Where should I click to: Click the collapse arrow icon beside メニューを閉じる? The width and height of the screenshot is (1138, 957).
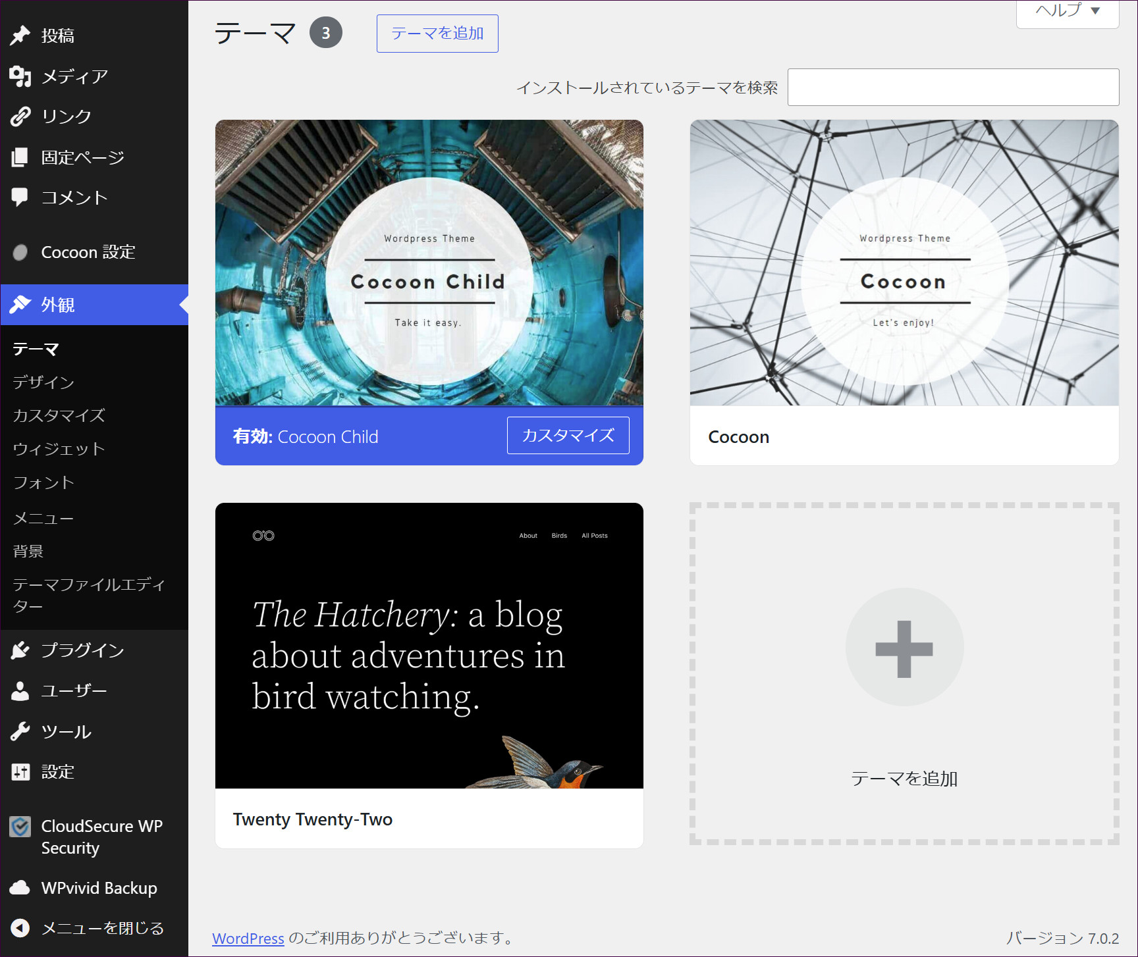click(20, 928)
